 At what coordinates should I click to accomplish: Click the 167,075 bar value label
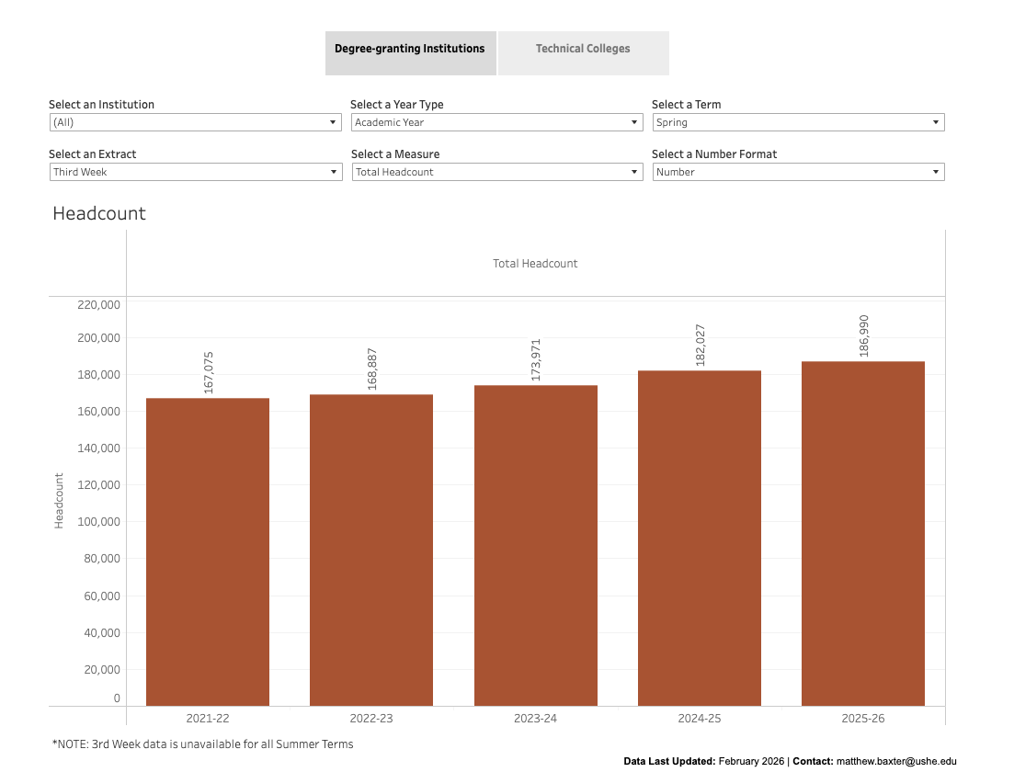[209, 373]
